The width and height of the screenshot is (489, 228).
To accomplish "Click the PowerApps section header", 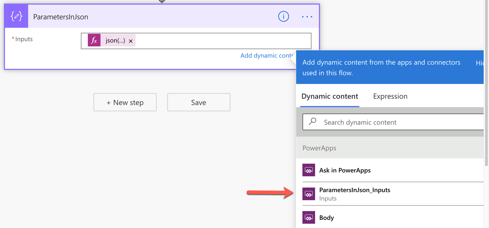I will point(319,148).
